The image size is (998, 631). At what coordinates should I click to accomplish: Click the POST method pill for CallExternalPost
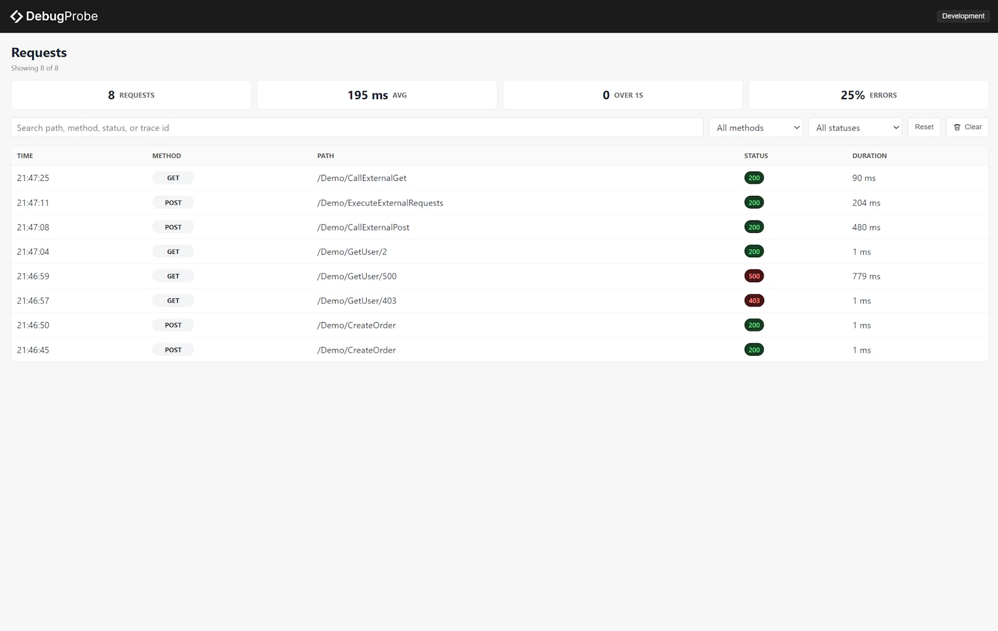tap(173, 227)
